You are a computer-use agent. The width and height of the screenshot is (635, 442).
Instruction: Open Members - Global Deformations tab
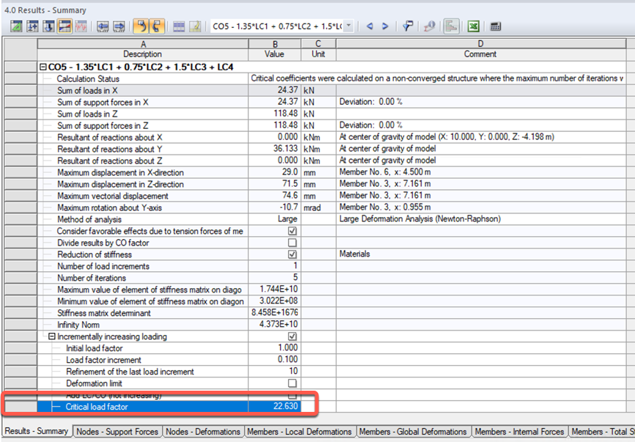coord(413,432)
